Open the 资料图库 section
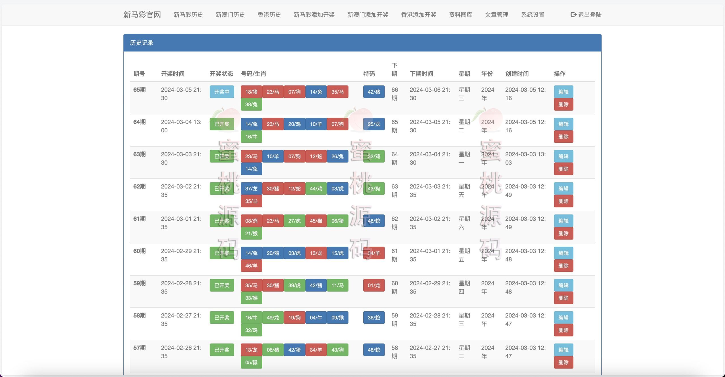Screen dimensions: 725x377 [x=460, y=15]
